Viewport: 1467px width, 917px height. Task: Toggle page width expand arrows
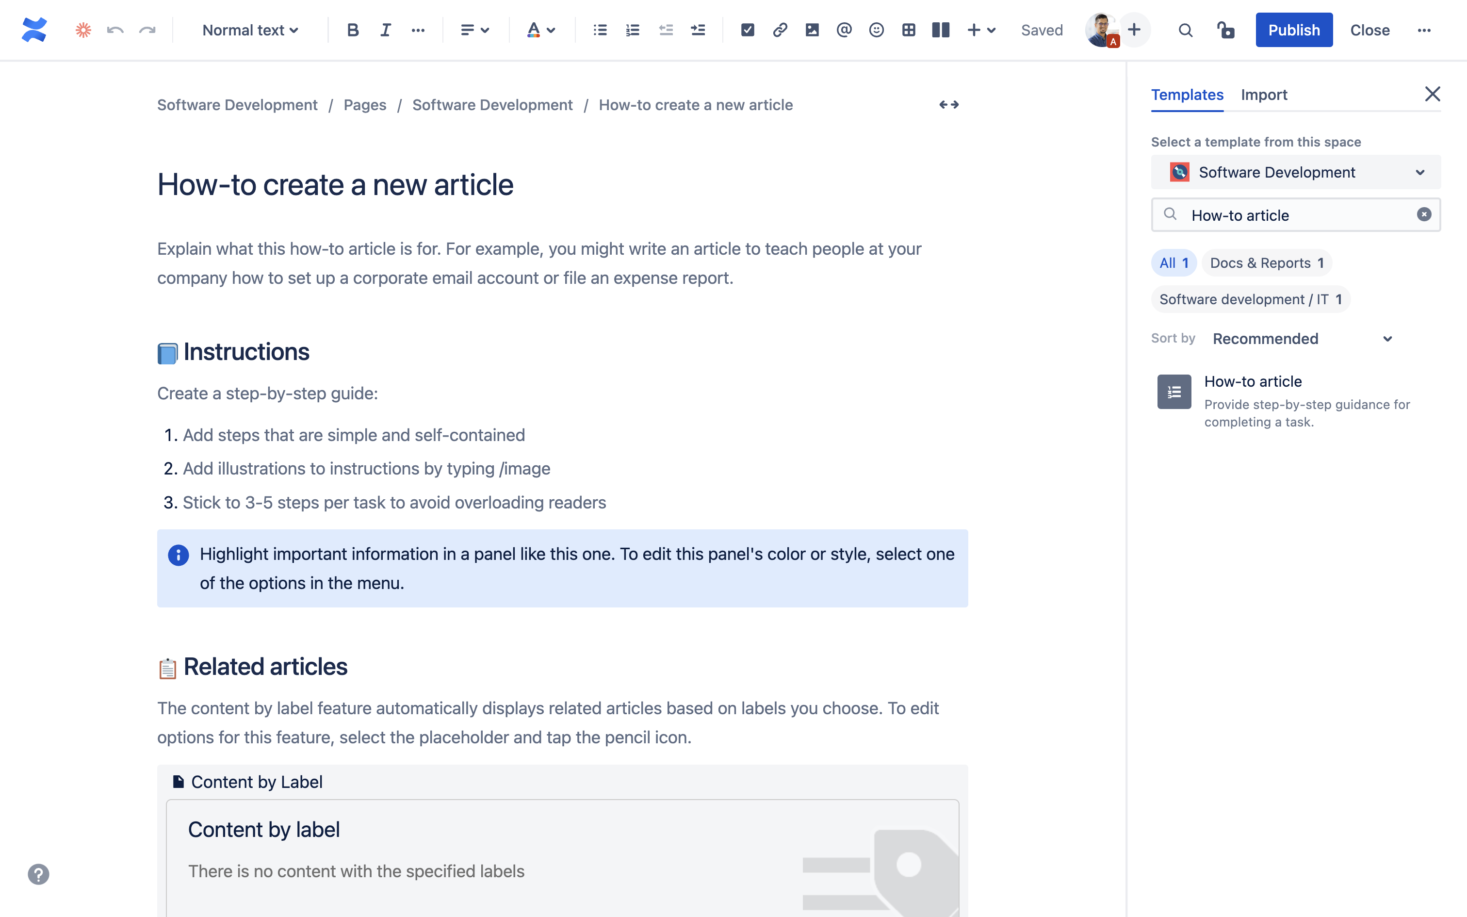[x=949, y=105]
